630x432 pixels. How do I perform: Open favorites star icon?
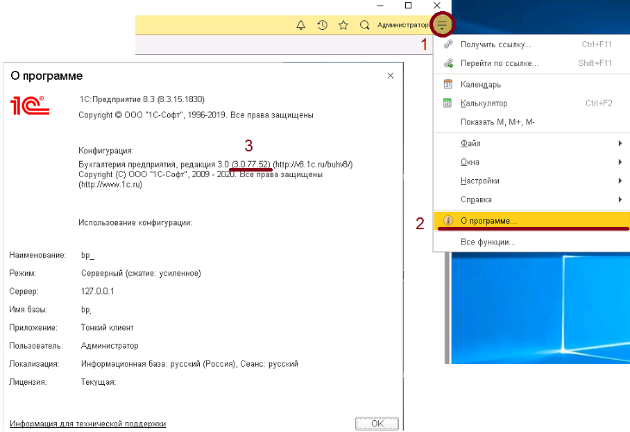(343, 25)
